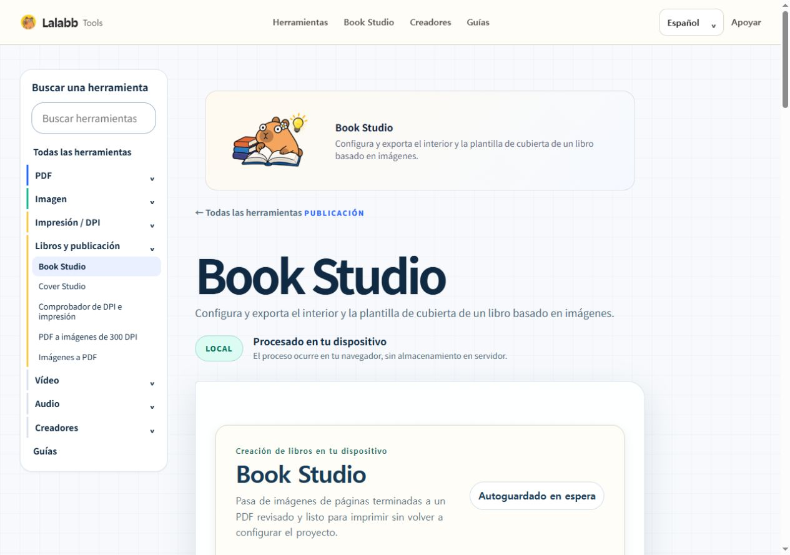Open Guías in the header navigation

tap(478, 22)
